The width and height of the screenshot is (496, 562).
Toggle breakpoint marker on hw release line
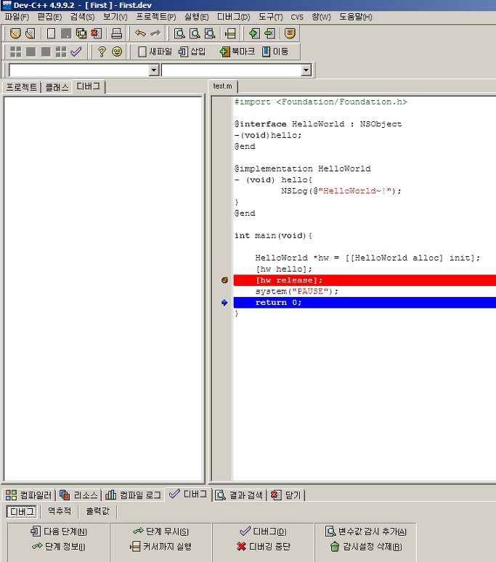click(224, 280)
